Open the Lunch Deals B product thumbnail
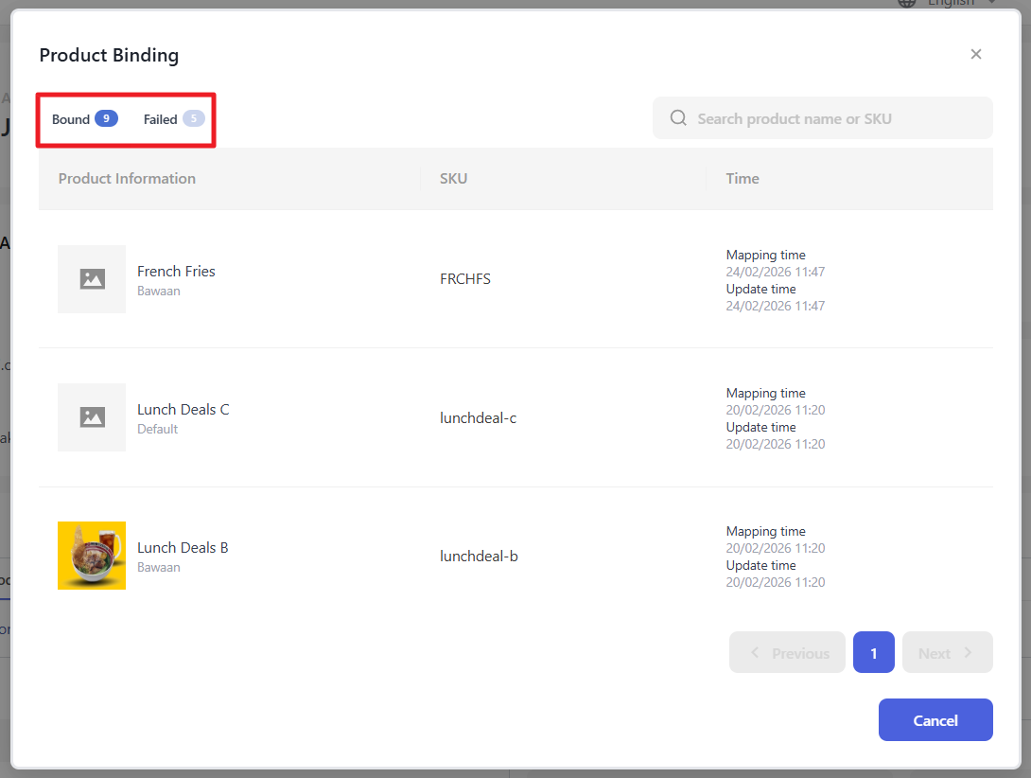The height and width of the screenshot is (778, 1031). point(92,556)
